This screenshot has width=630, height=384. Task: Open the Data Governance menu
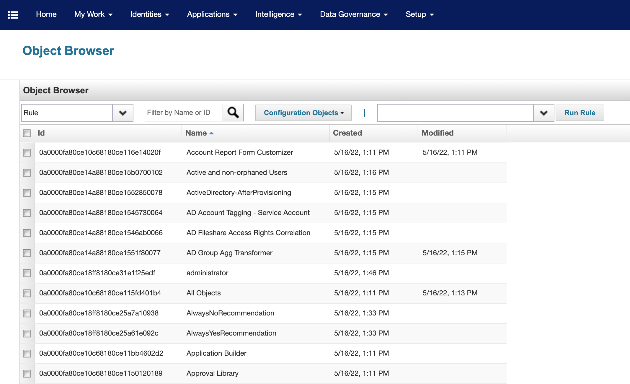tap(354, 14)
